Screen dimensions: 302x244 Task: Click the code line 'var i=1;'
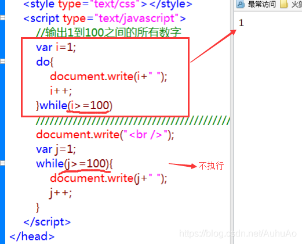pyautogui.click(x=56, y=47)
